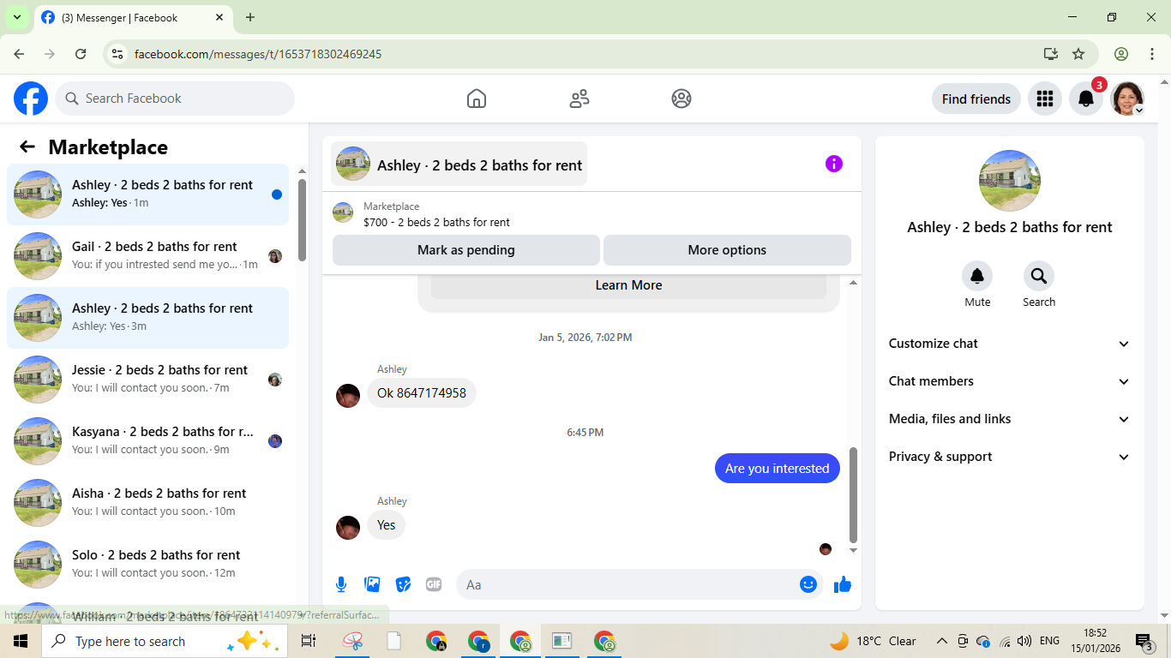This screenshot has width=1171, height=658.
Task: Click Ashley's avatar beside Yes message
Action: (348, 528)
